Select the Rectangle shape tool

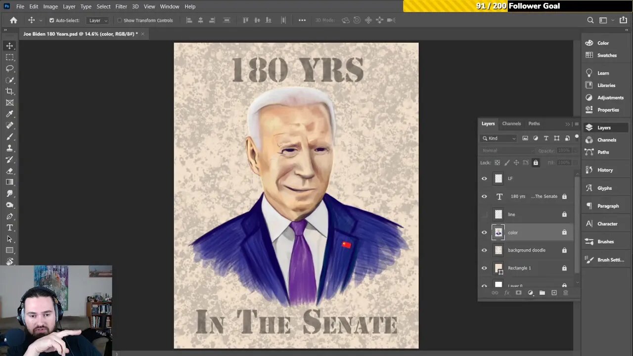(9, 250)
